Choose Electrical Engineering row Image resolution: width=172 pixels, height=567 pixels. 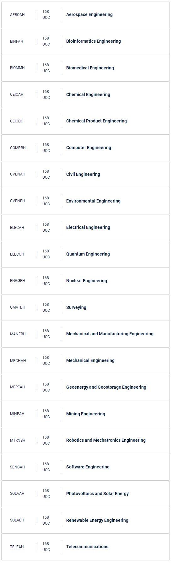coord(85,228)
